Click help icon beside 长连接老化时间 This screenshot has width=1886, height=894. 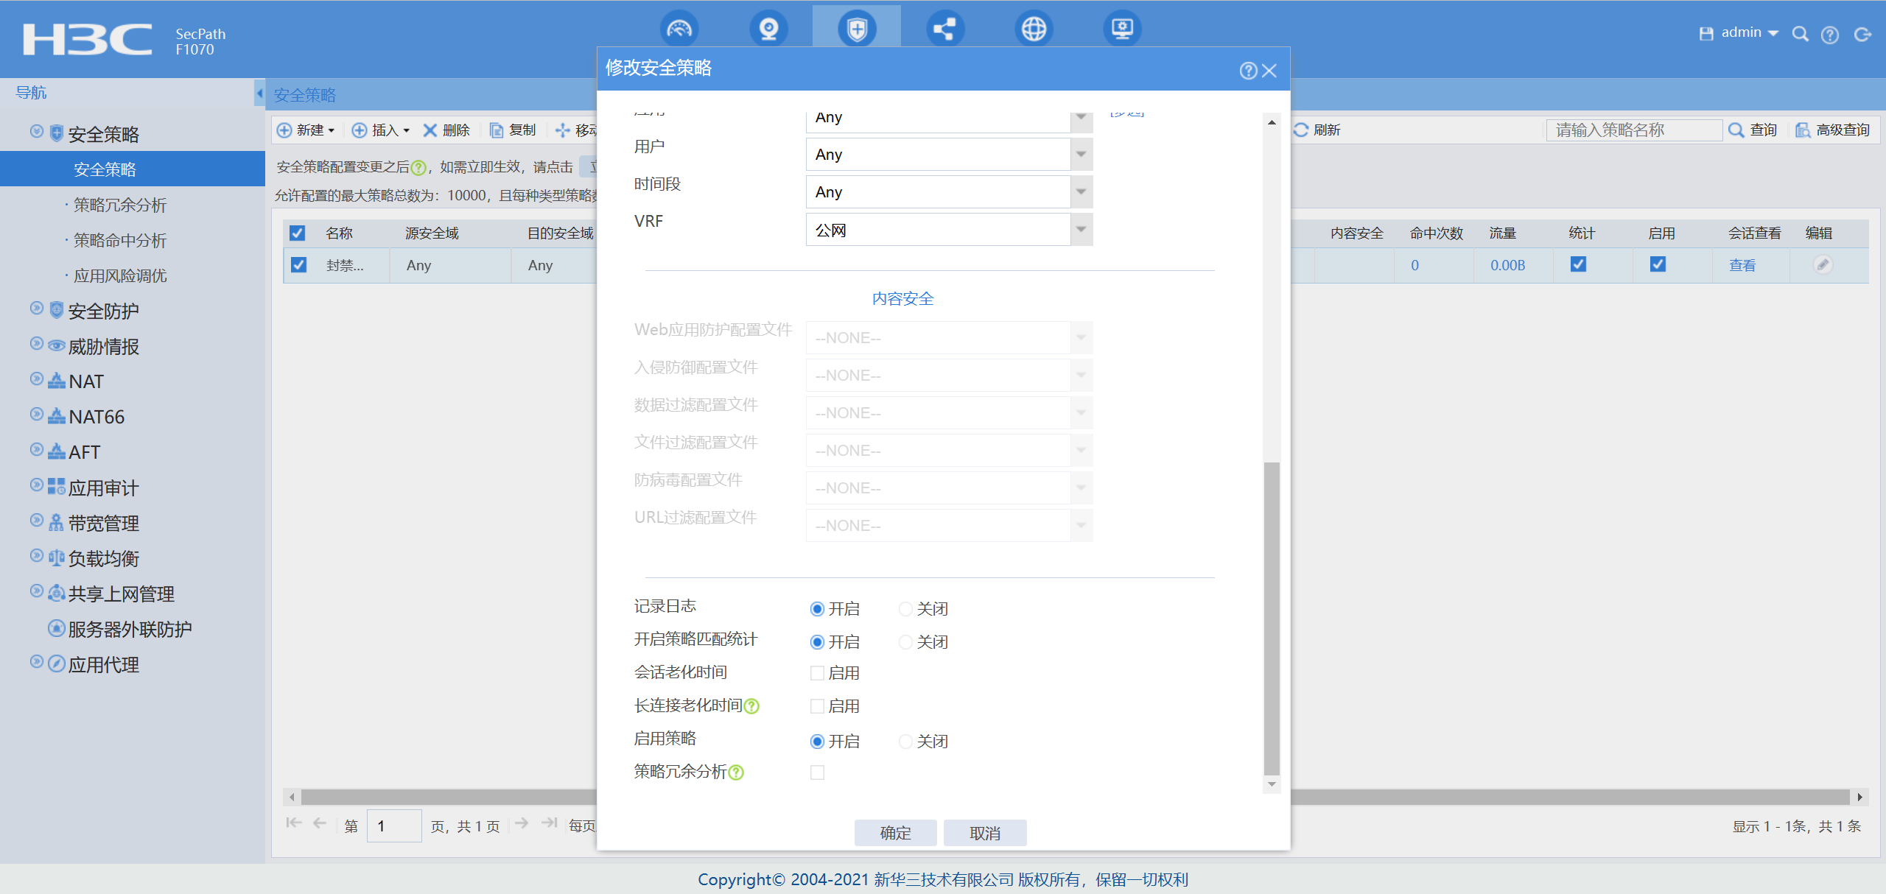click(x=751, y=706)
